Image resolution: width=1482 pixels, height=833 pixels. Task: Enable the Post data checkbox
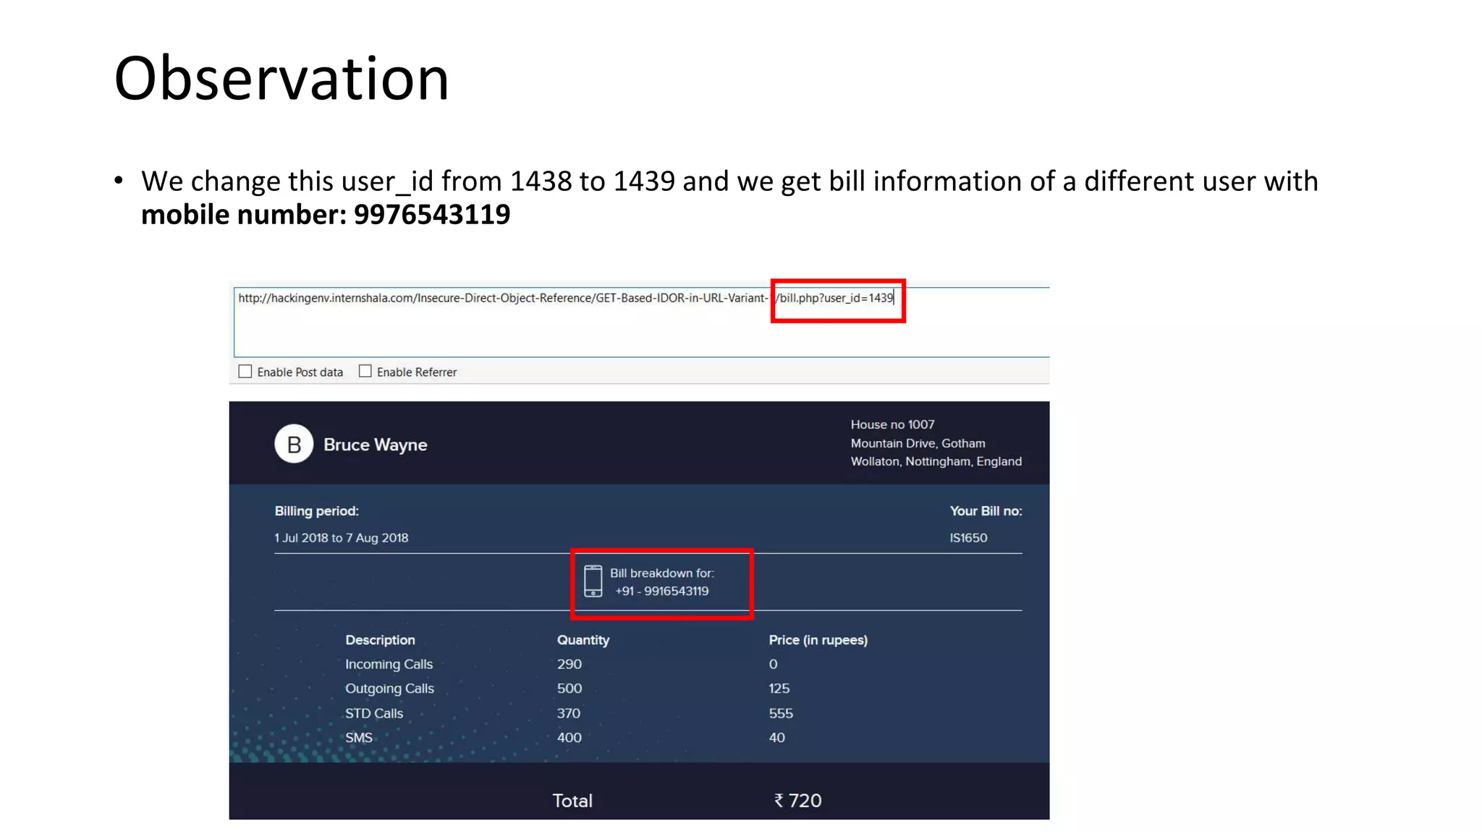(245, 372)
